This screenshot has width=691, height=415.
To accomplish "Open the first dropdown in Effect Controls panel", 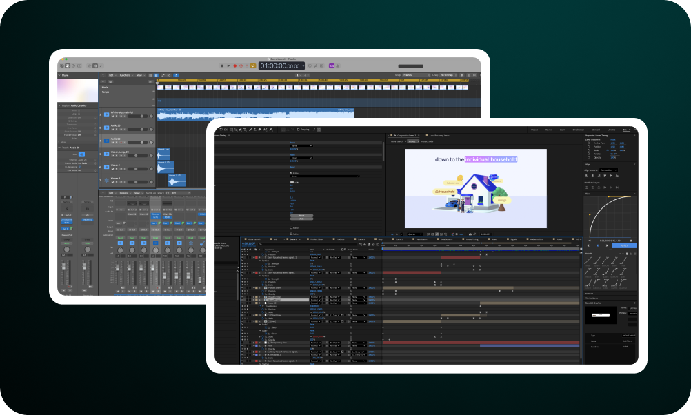I will [x=301, y=146].
